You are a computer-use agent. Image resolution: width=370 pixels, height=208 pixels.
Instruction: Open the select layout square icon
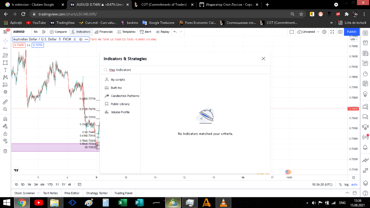[292, 32]
